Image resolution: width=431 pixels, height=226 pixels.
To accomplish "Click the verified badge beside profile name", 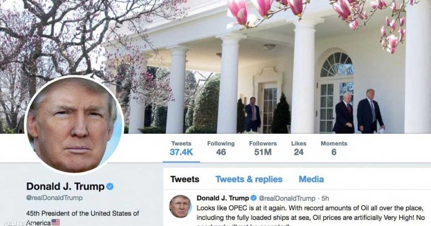I will [110, 186].
